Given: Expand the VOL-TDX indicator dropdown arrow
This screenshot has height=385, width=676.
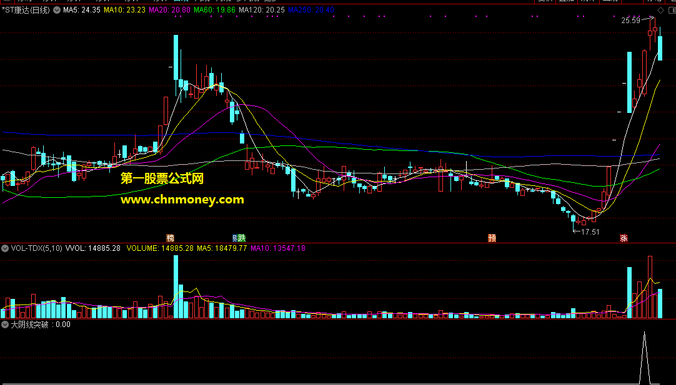Looking at the screenshot, I should [5, 248].
